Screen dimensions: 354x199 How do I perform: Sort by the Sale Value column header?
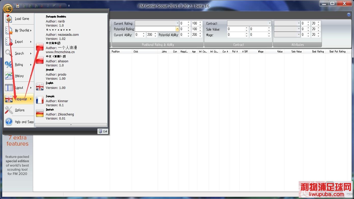pyautogui.click(x=294, y=51)
